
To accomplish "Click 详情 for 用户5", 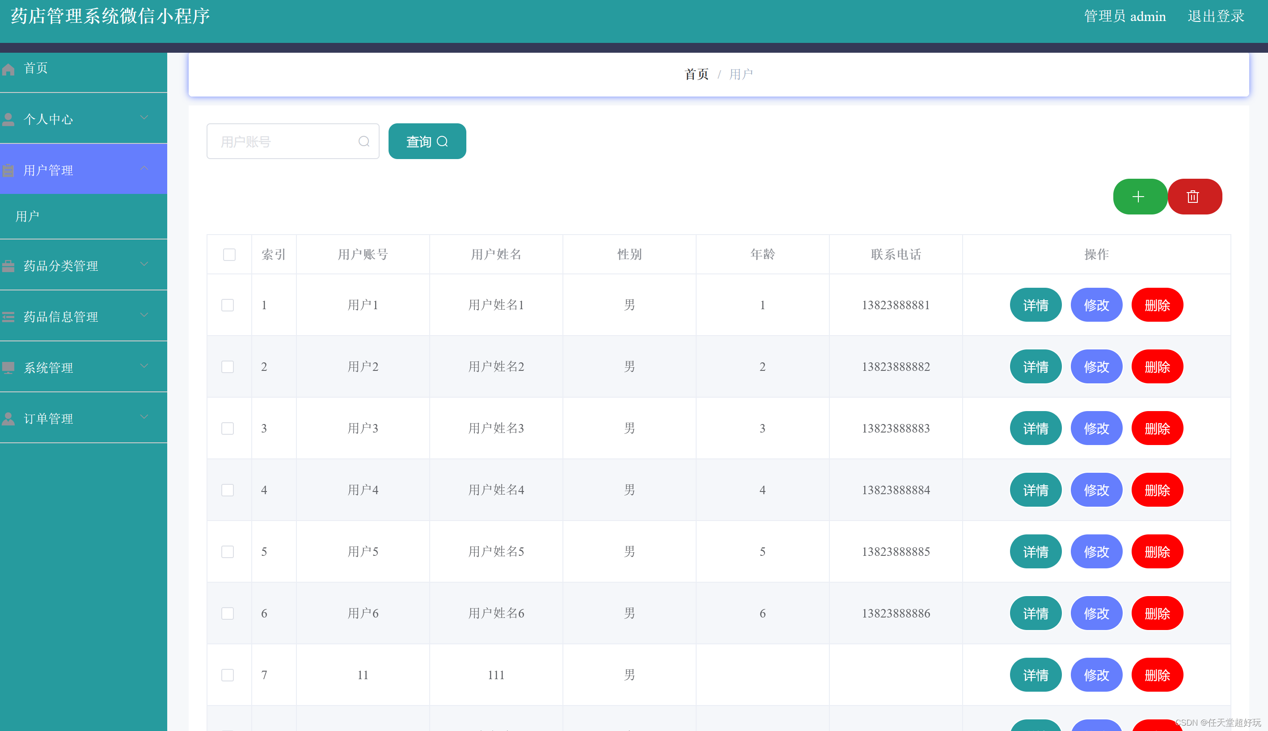I will coord(1036,552).
